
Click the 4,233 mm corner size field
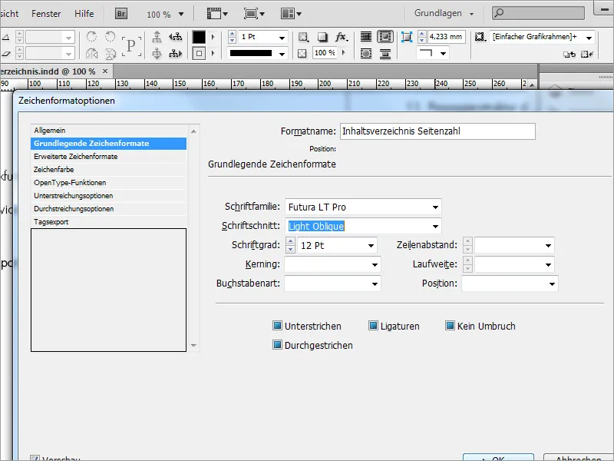tap(447, 37)
